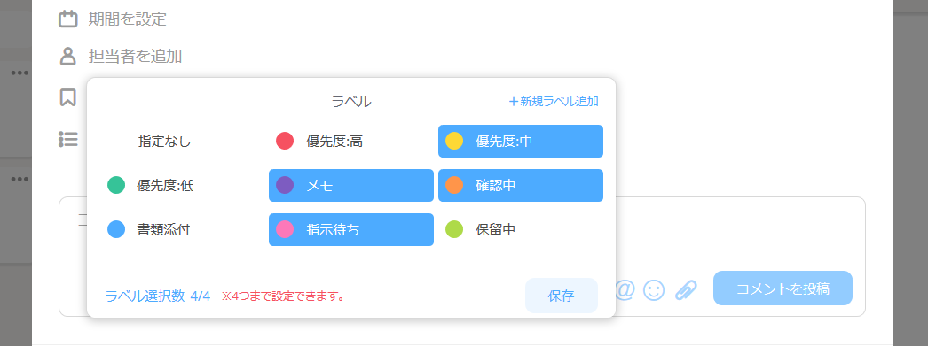928x346 pixels.
Task: Click the calendar icon for period setting
Action: tap(68, 19)
